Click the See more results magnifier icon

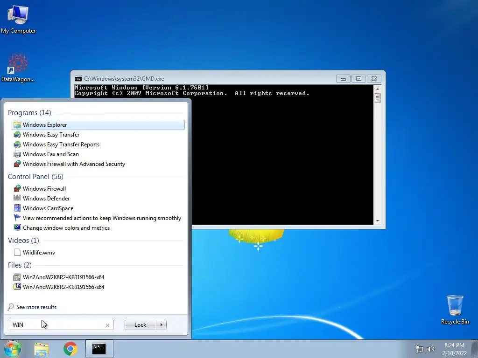pyautogui.click(x=11, y=307)
